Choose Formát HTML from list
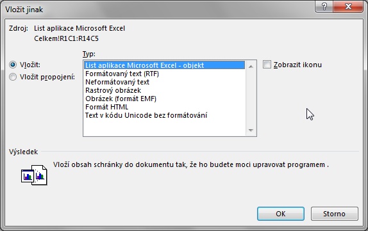The image size is (368, 231). (x=107, y=107)
